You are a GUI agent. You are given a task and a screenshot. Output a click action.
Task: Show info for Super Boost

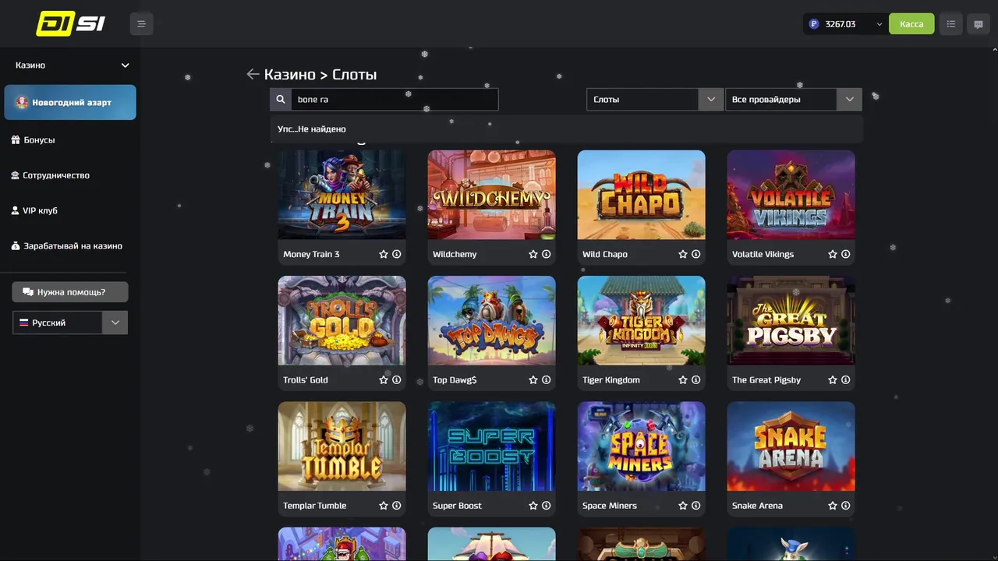(546, 506)
